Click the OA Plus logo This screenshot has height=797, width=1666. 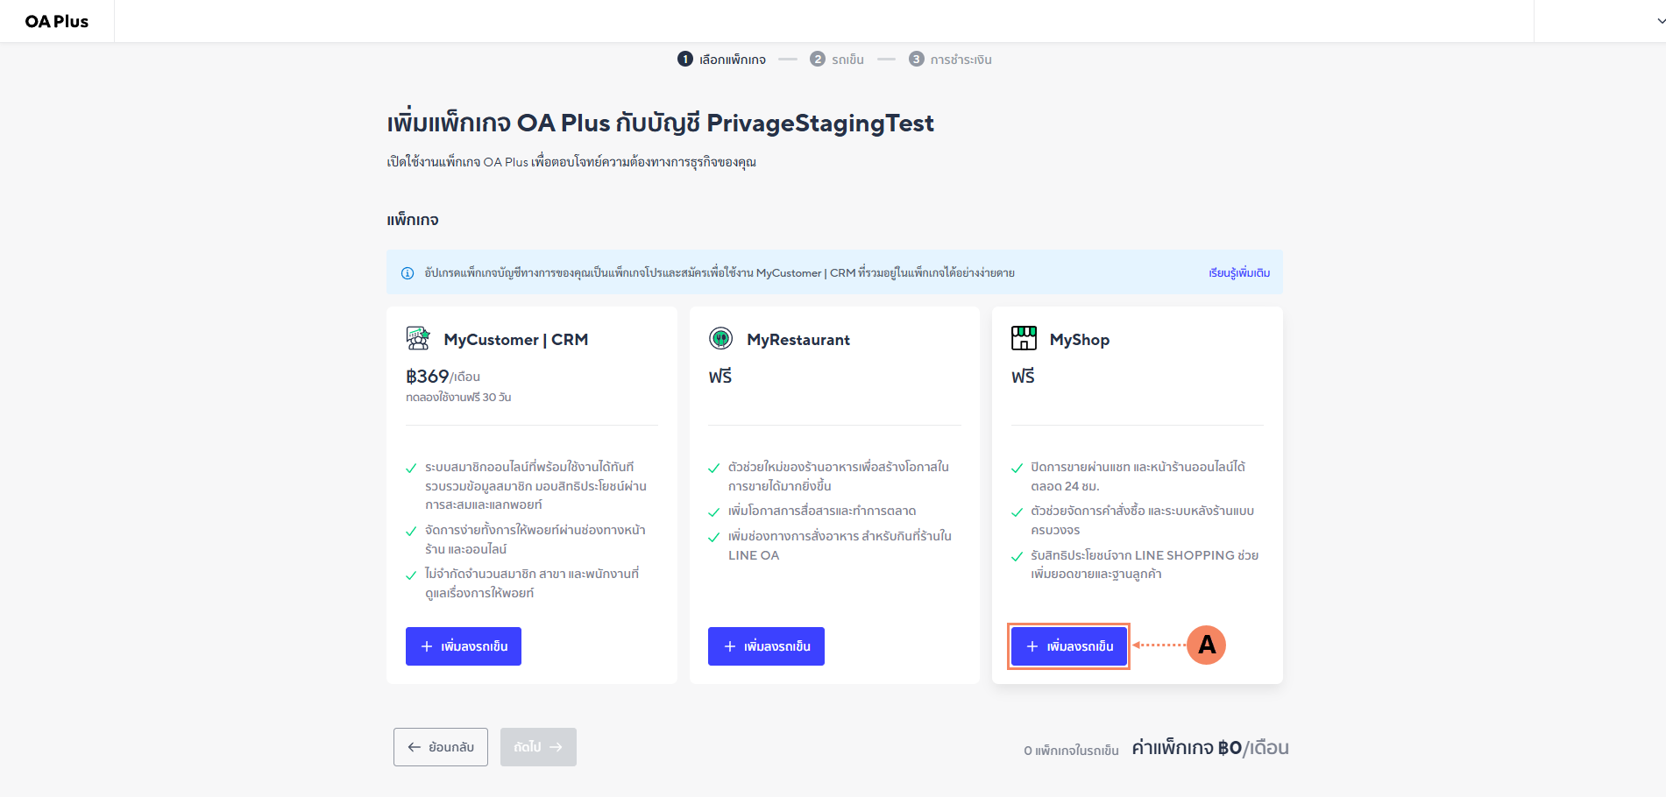(57, 21)
